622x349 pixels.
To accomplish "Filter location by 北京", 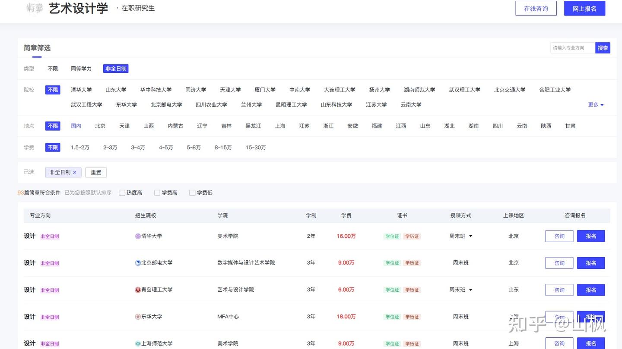I will 100,126.
